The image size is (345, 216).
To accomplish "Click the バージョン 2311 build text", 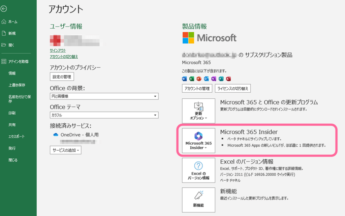I will 258,175.
